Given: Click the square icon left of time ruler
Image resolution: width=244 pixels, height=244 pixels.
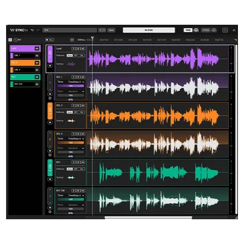Looking at the screenshot, I should tap(72, 40).
